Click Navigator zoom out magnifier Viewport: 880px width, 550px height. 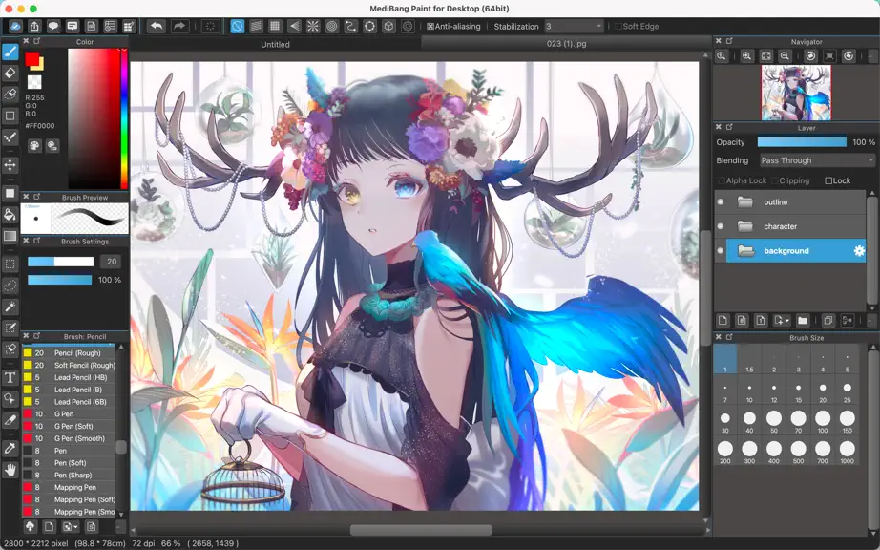pyautogui.click(x=785, y=56)
